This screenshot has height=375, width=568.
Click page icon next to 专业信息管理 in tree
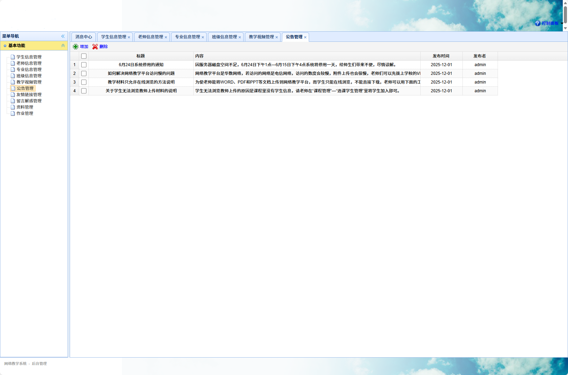point(13,70)
